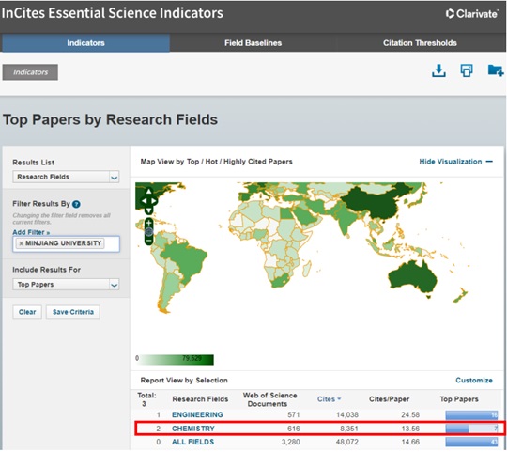This screenshot has width=507, height=452.
Task: Click the All Fields cites/paper value 14.66
Action: pos(410,442)
